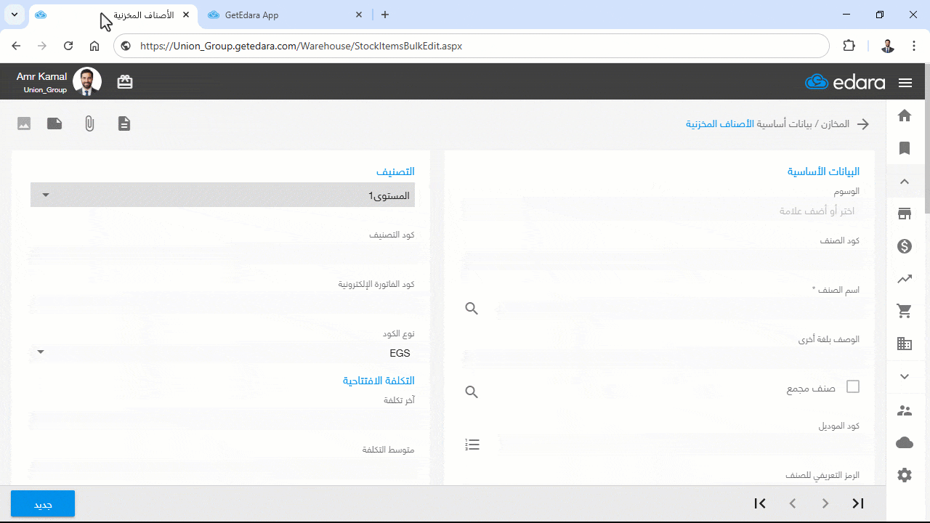Click the note card toolbar icon
The image size is (930, 523).
(x=54, y=123)
